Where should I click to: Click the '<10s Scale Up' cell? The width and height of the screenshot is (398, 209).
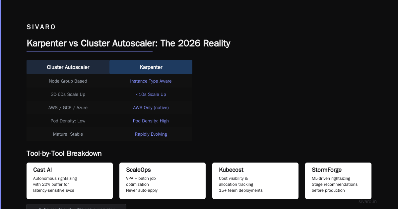[151, 94]
